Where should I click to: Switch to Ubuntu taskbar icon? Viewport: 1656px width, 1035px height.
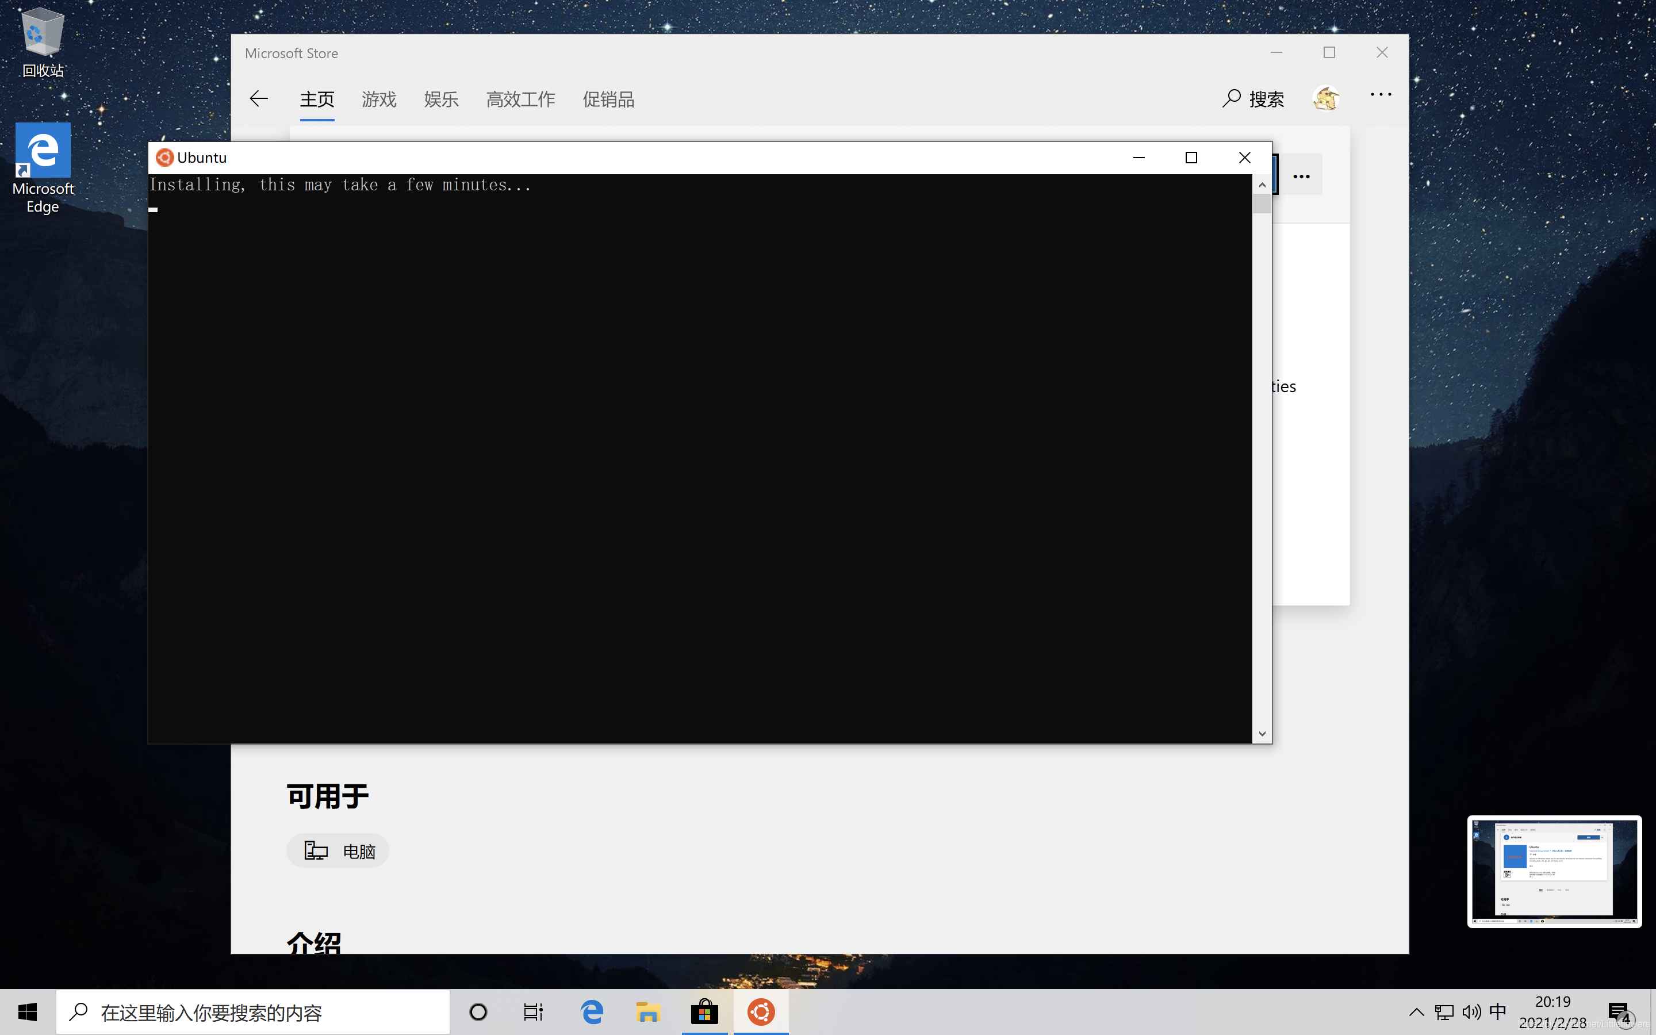(761, 1012)
